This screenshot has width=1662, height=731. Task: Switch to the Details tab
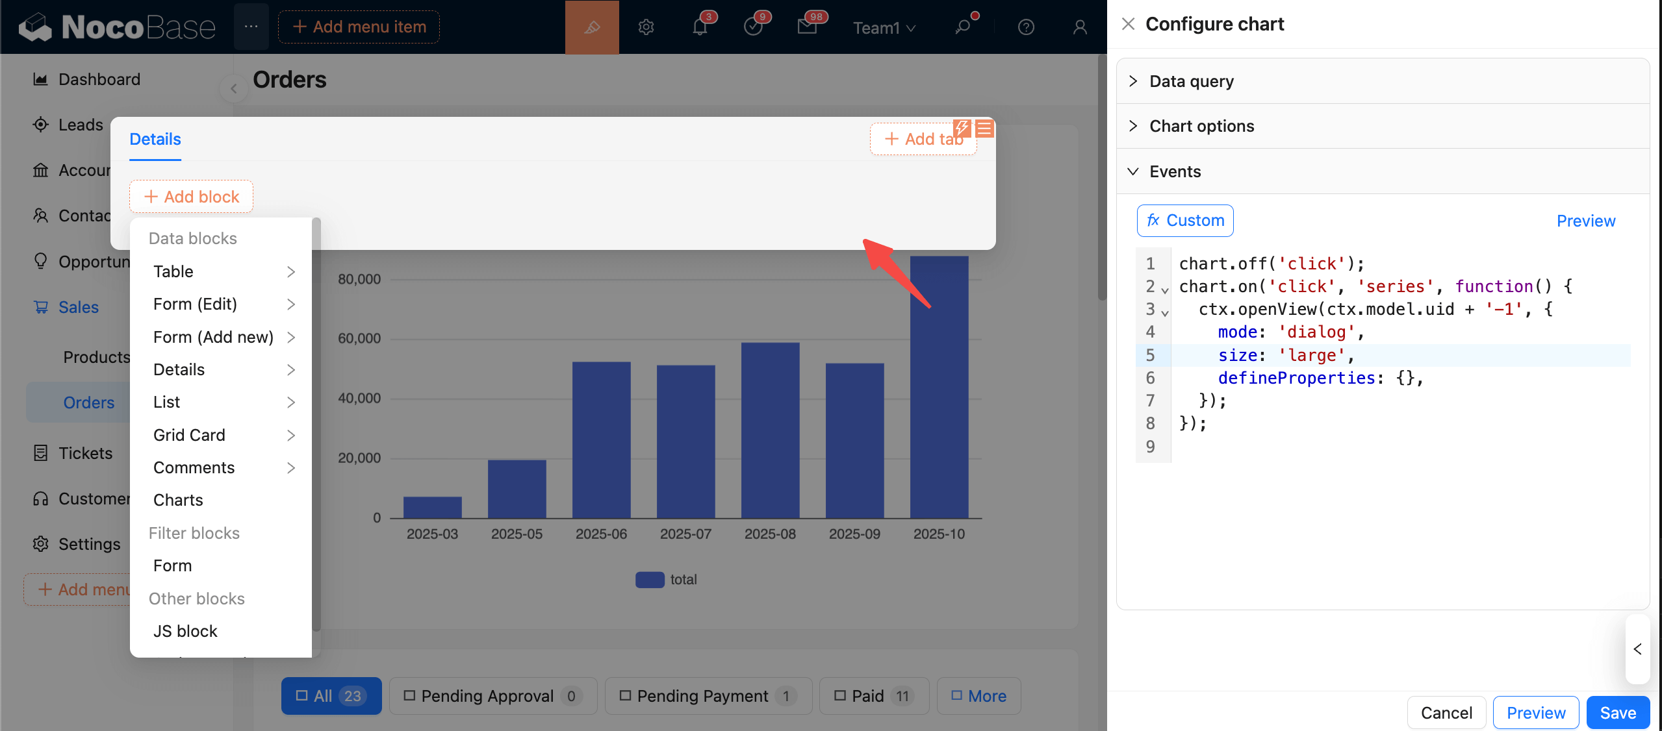coord(155,139)
